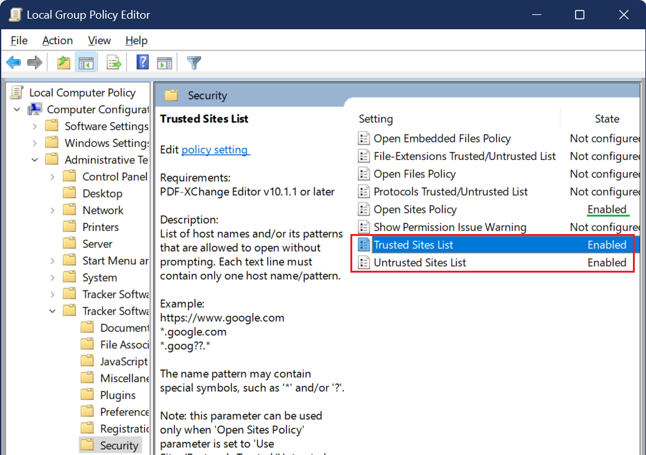
Task: Click the Computer Configuration computer icon
Action: (x=35, y=109)
